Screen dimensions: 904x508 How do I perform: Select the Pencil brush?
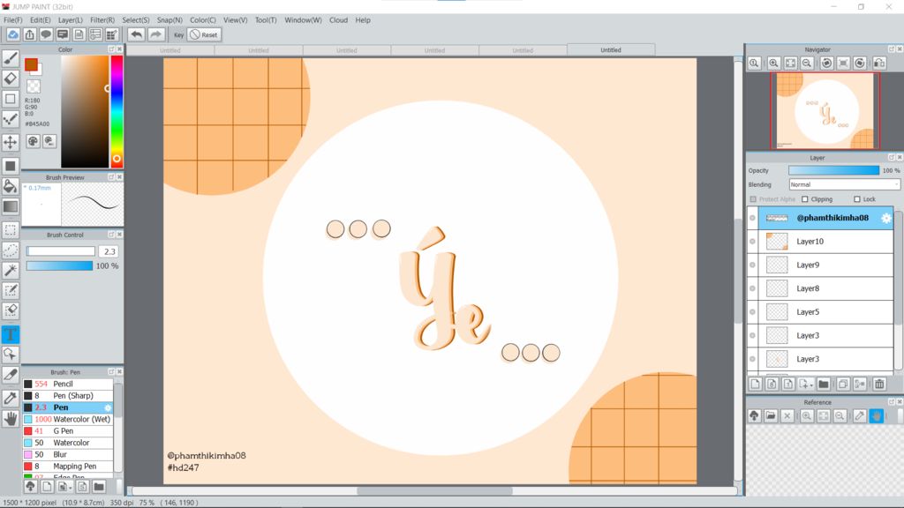click(68, 384)
